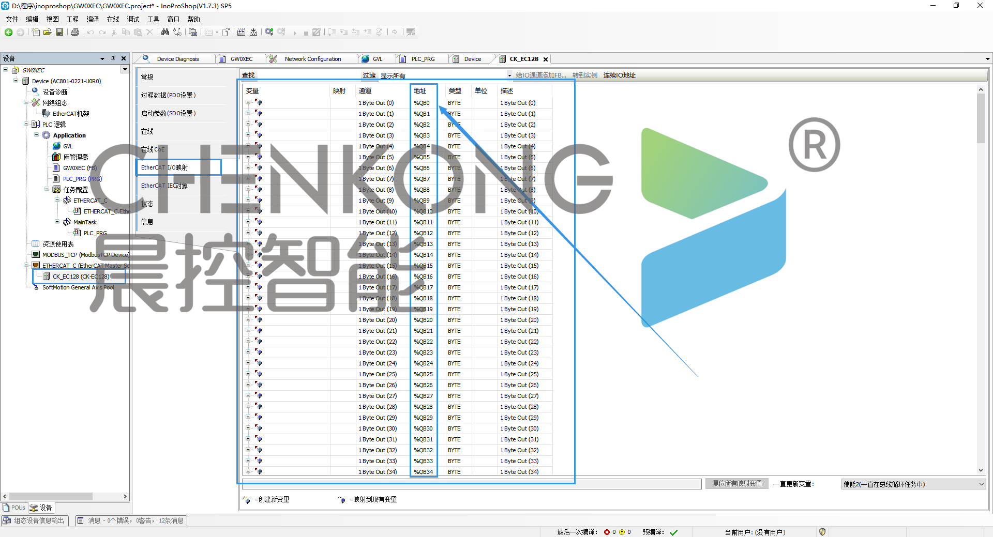Image resolution: width=993 pixels, height=537 pixels.
Task: Click the Print toolbar icon
Action: 75,32
